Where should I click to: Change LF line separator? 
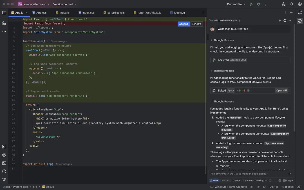pyautogui.click(x=265, y=187)
